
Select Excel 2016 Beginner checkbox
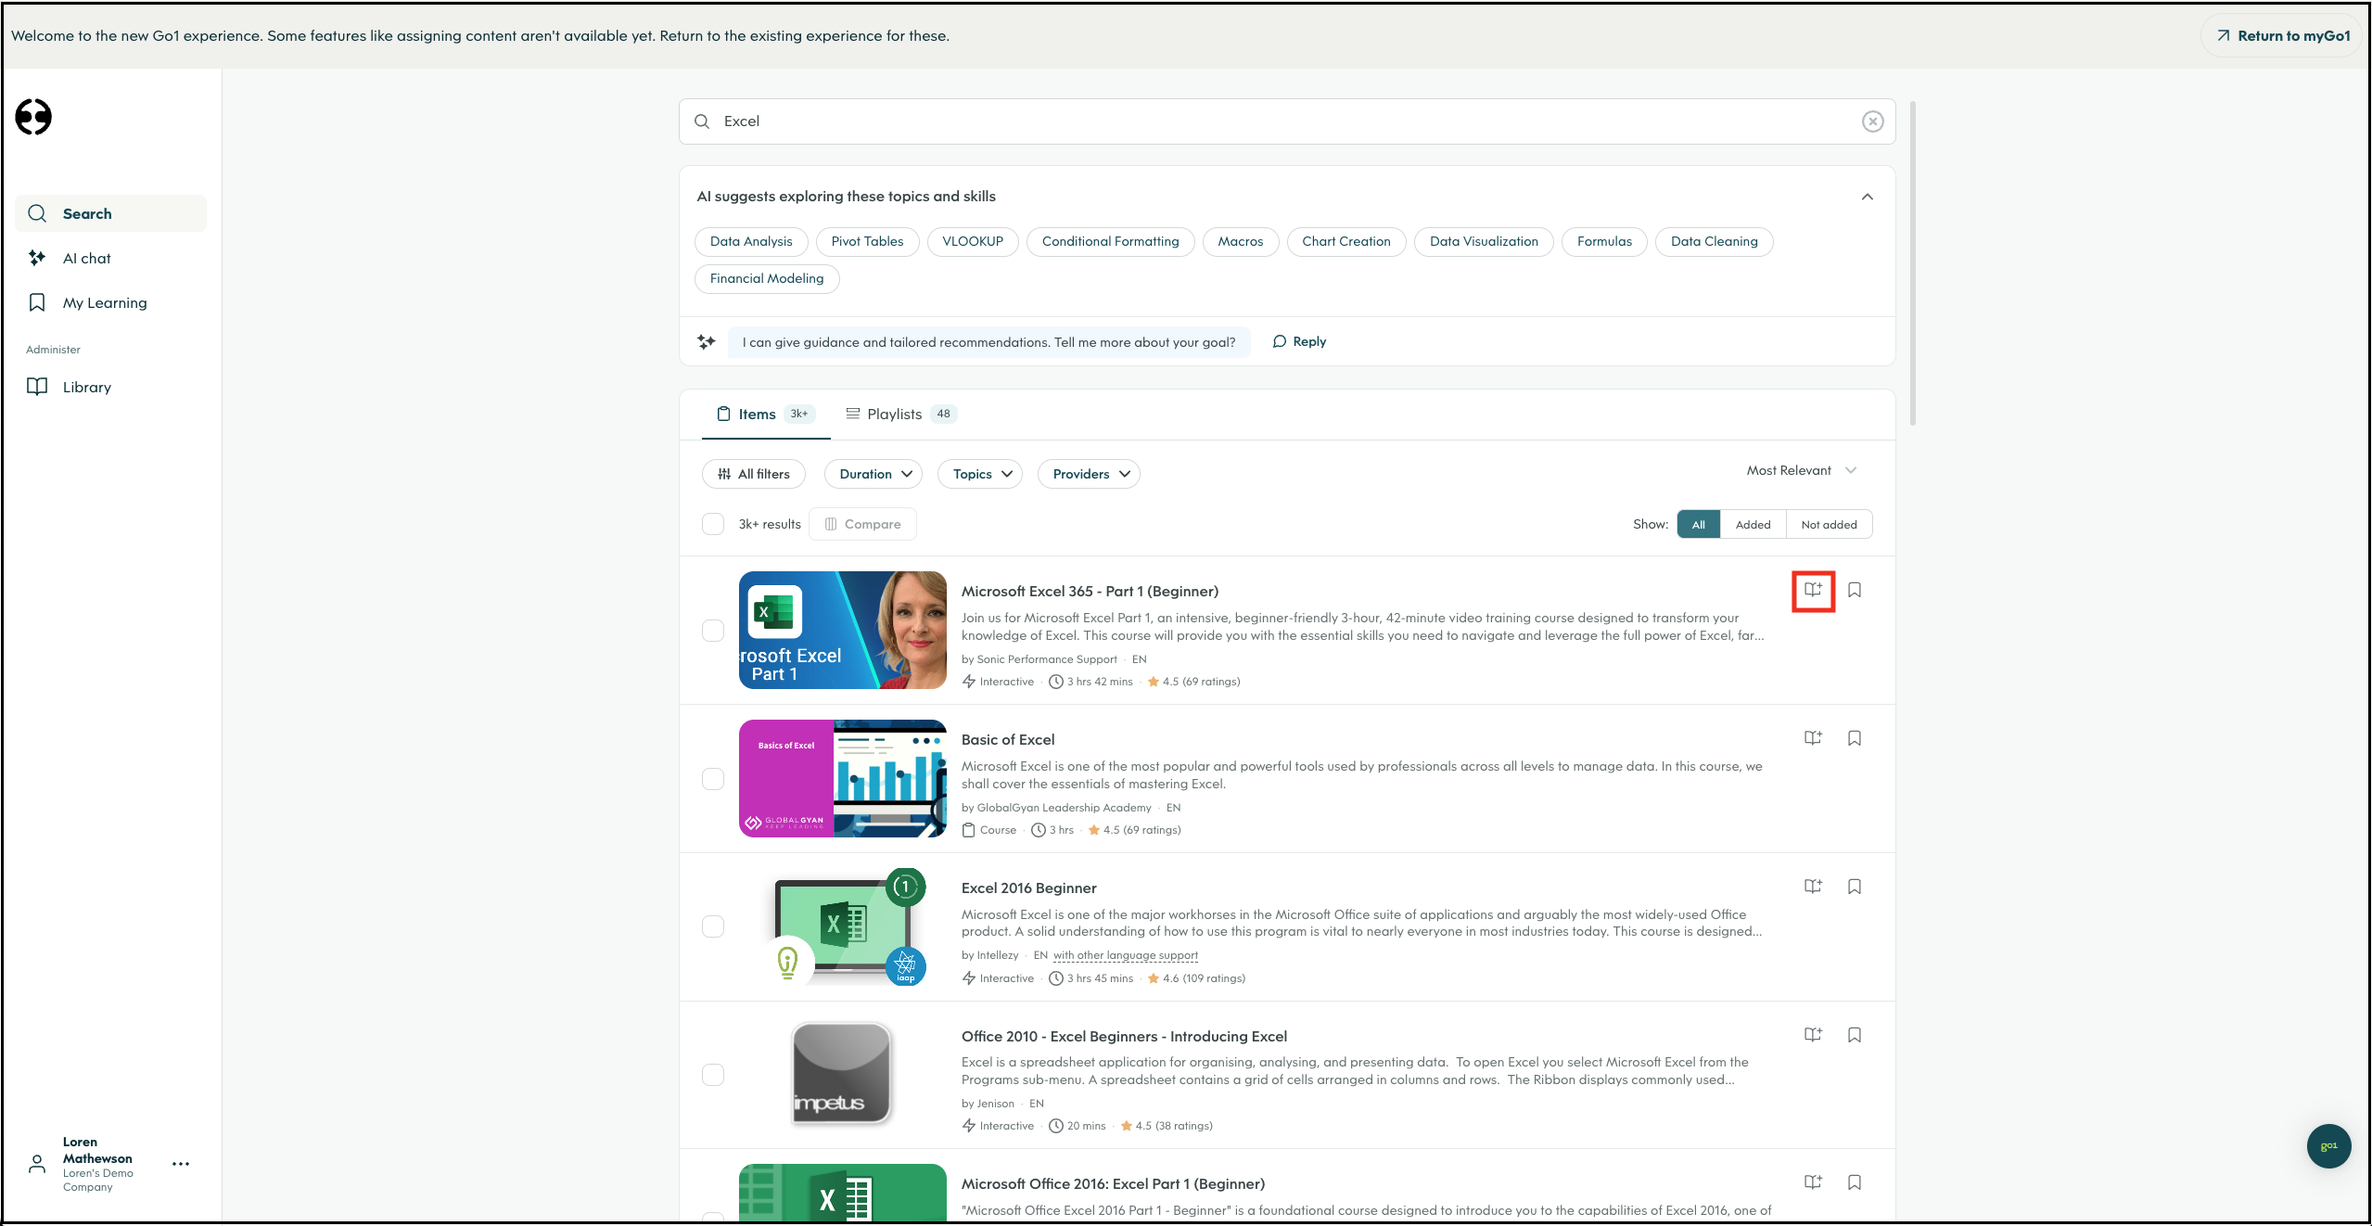(x=713, y=926)
